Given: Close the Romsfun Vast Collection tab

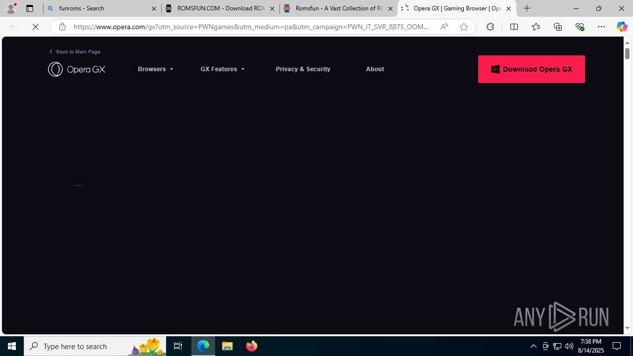Looking at the screenshot, I should [390, 8].
